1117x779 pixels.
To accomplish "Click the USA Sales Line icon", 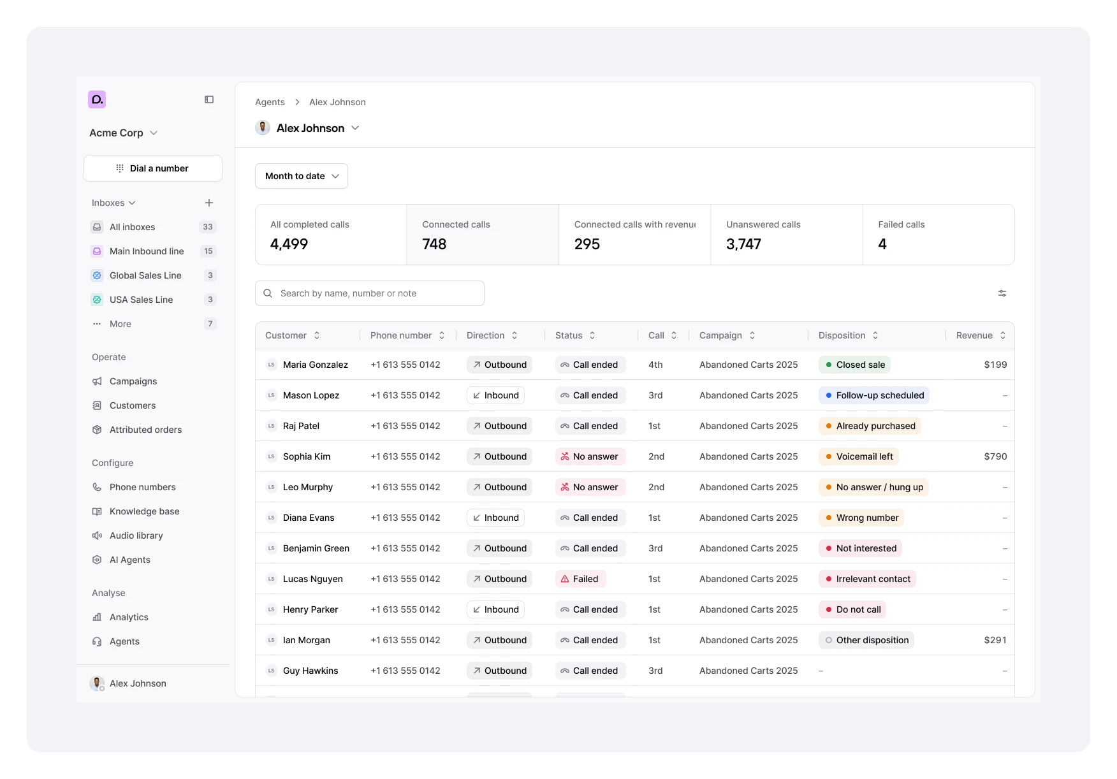I will pos(97,300).
